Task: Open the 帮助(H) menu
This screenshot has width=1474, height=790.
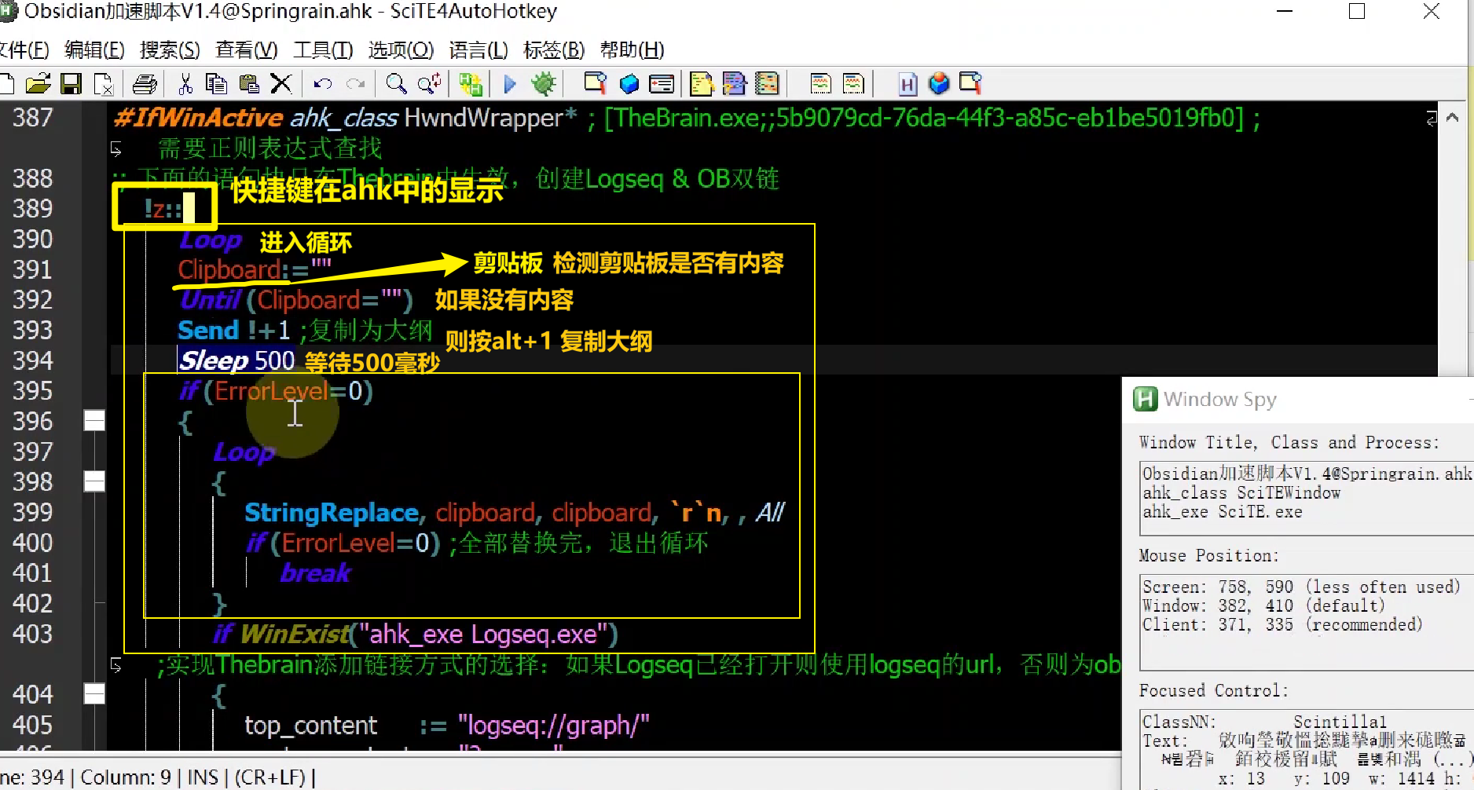Action: pyautogui.click(x=632, y=50)
